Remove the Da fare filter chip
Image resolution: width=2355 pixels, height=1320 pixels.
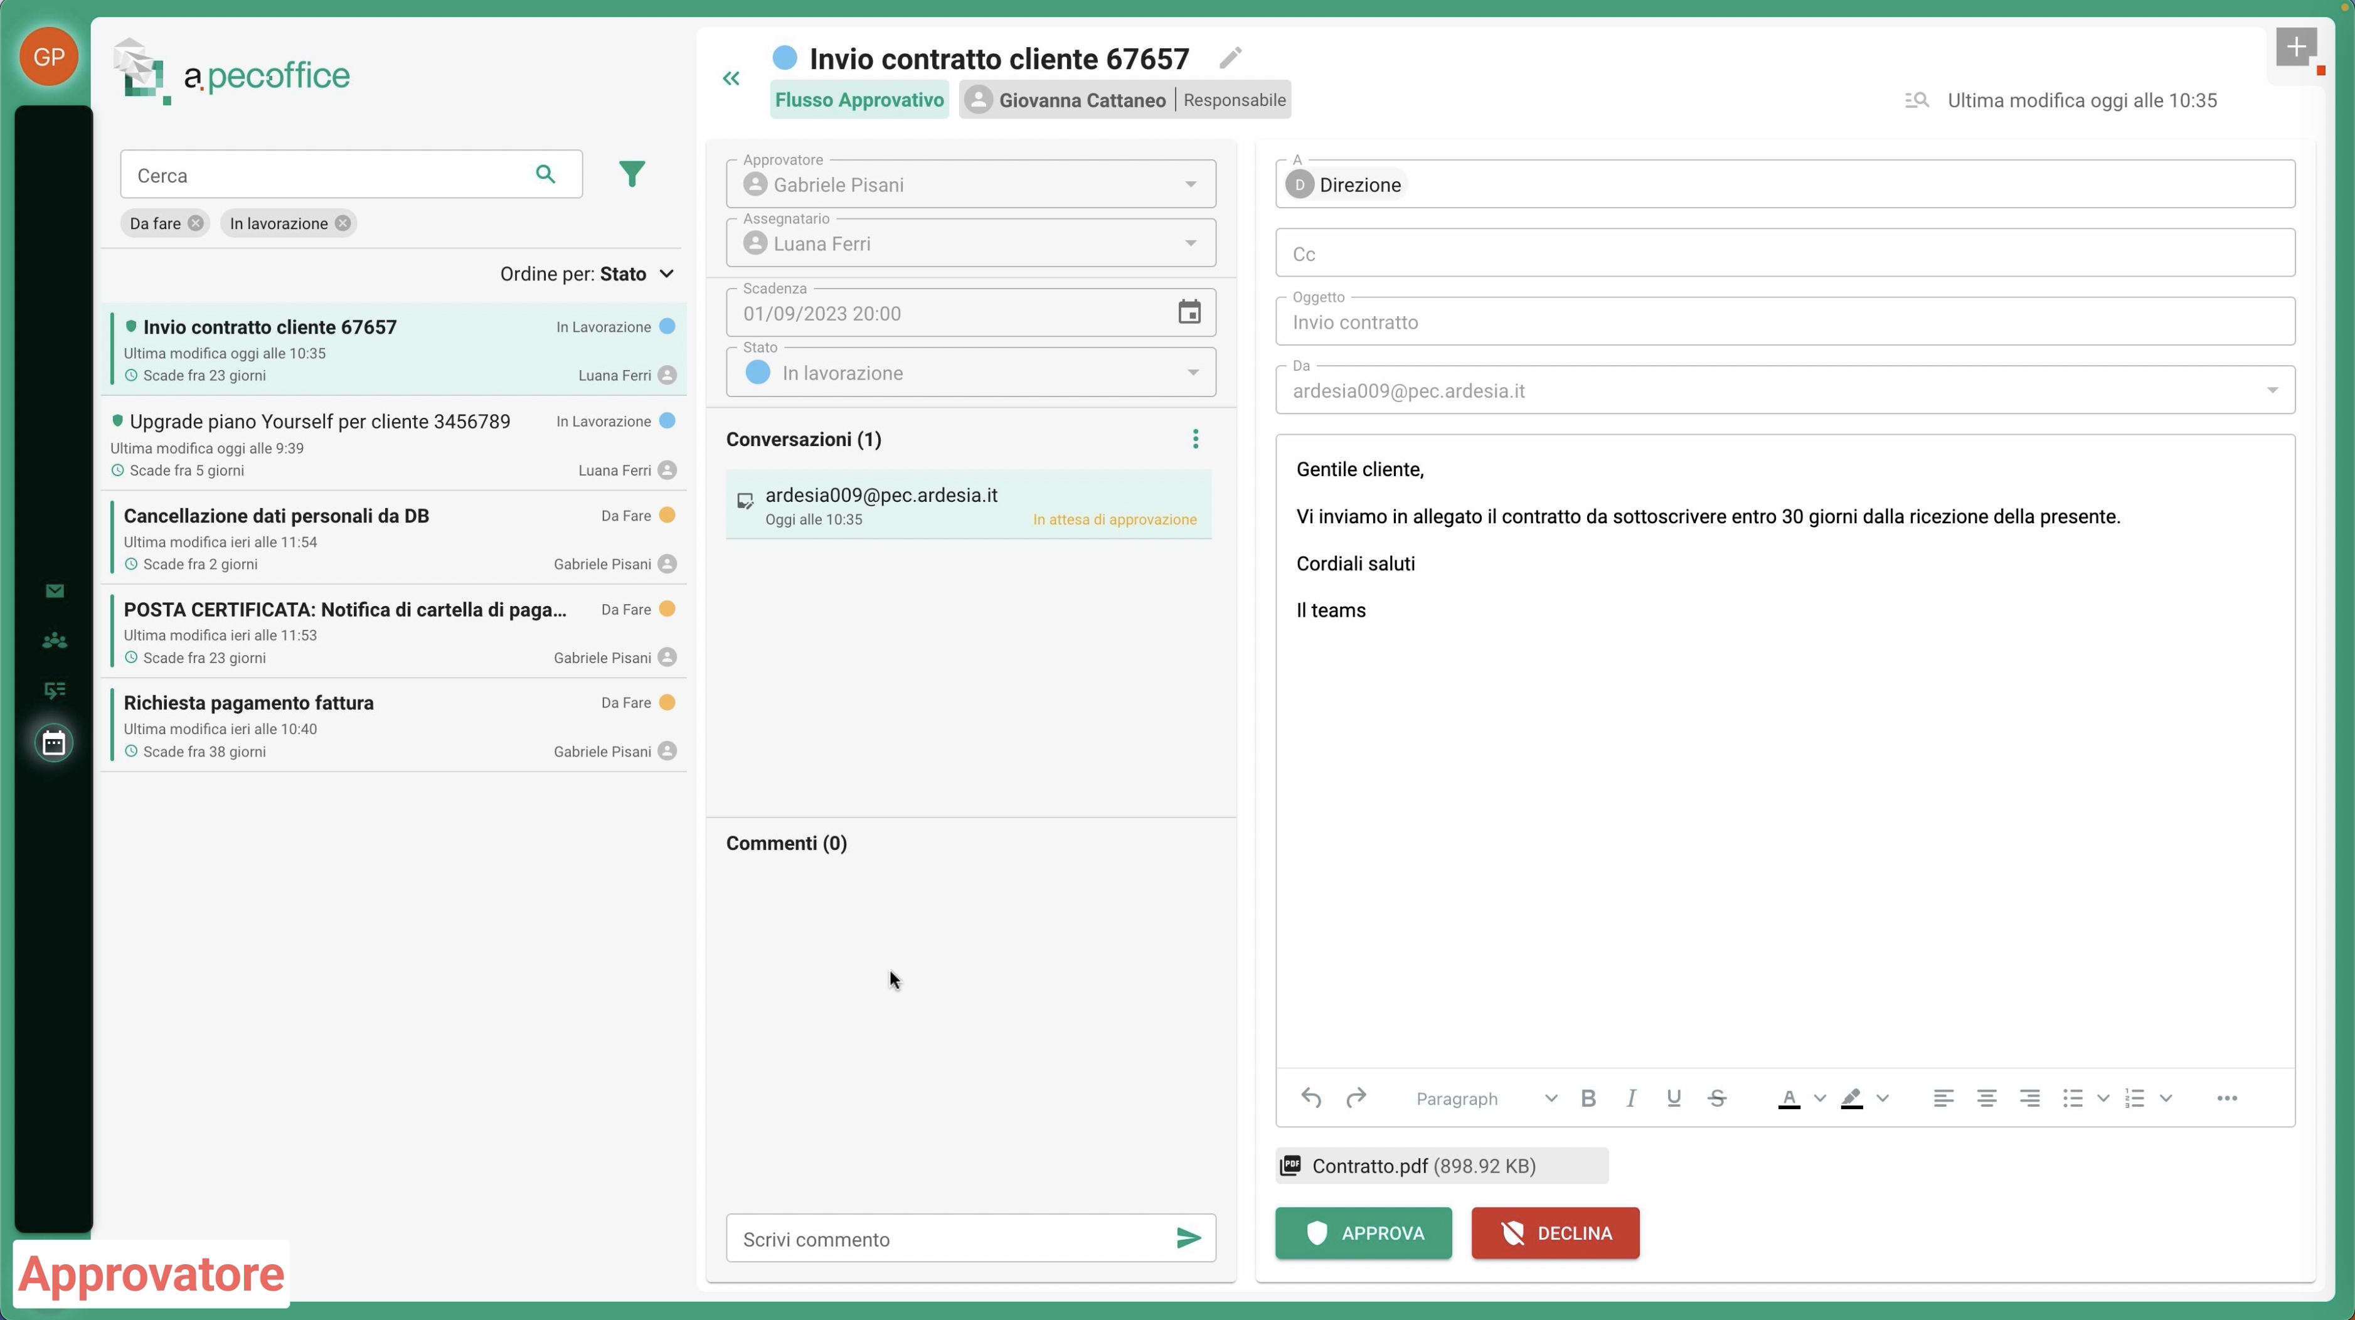[196, 223]
